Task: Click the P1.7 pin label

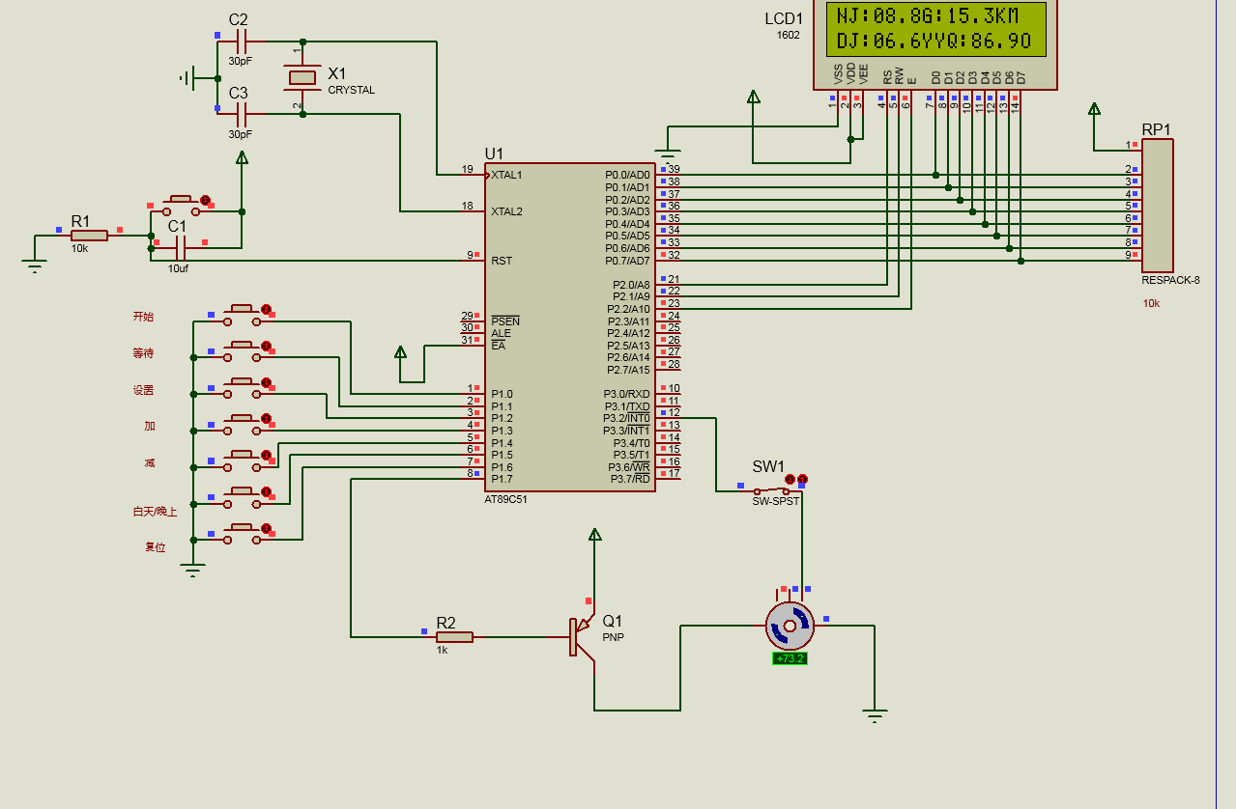Action: click(502, 479)
